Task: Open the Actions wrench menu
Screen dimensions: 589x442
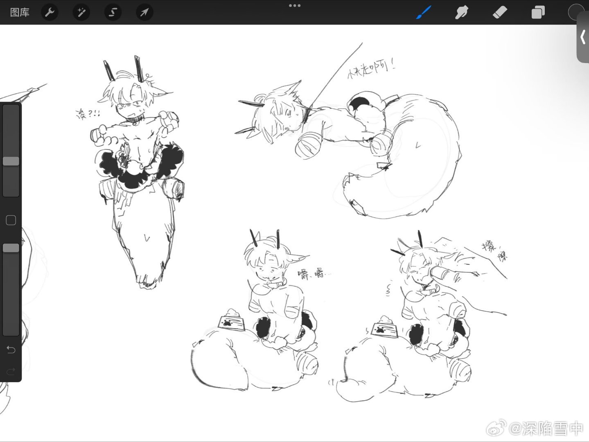Action: point(50,12)
